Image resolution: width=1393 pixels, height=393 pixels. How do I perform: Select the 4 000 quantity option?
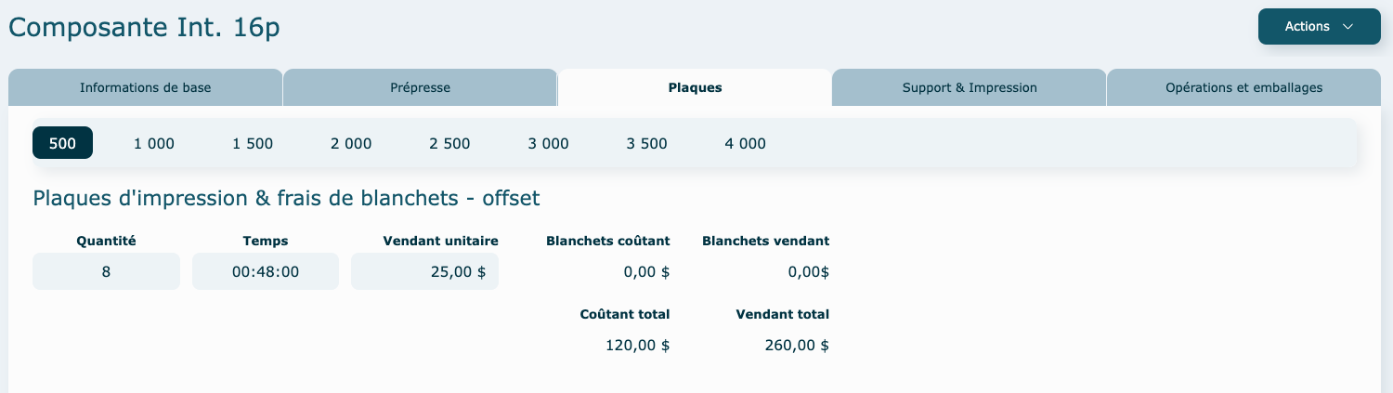pyautogui.click(x=745, y=143)
